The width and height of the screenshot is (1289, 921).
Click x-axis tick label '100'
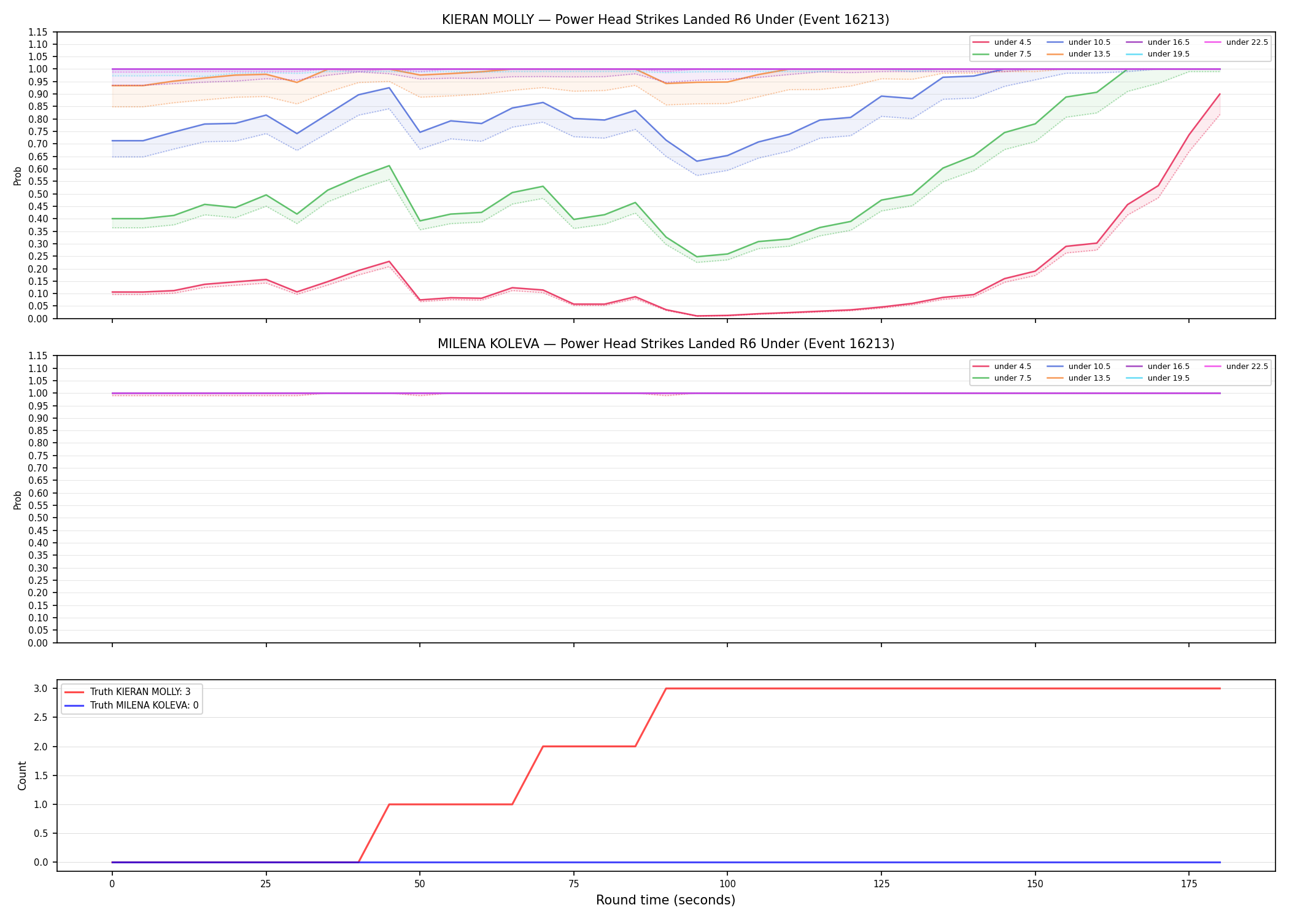pyautogui.click(x=727, y=884)
